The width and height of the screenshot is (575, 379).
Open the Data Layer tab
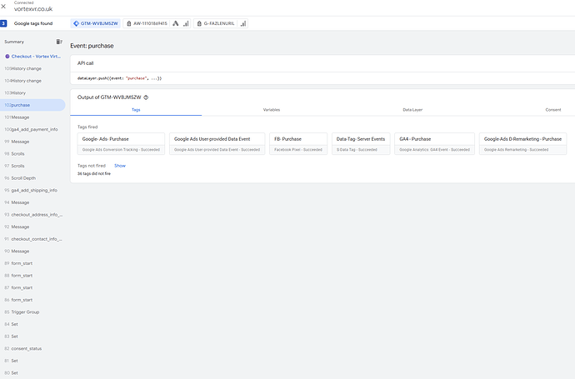[412, 110]
